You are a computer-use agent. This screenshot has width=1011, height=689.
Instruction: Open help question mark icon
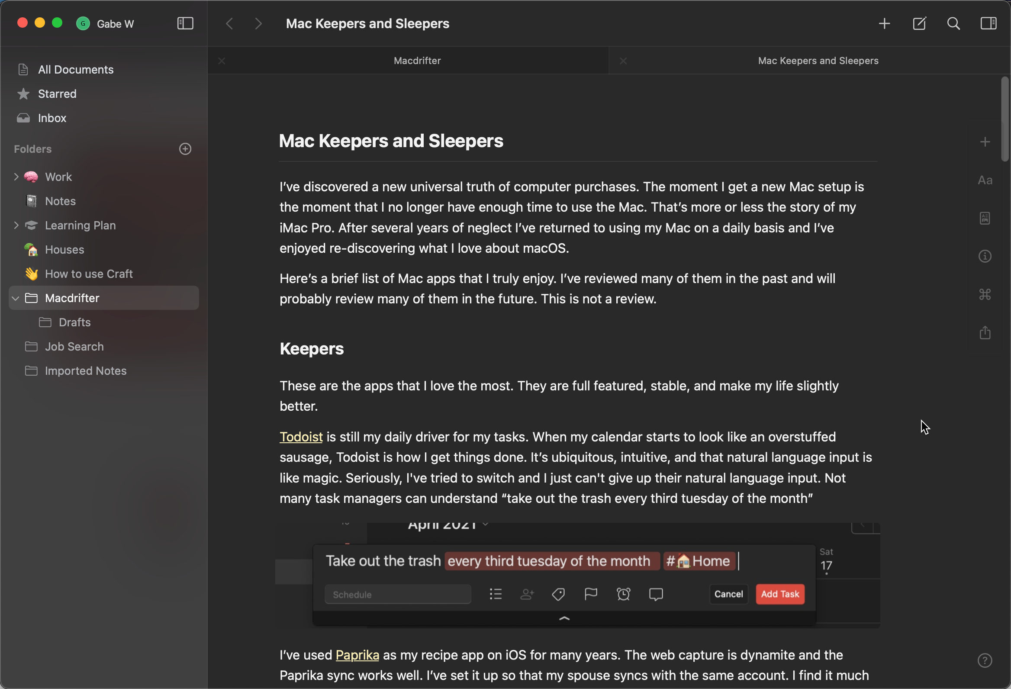985,660
